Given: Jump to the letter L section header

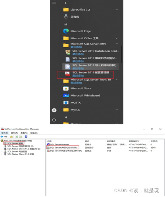Looking at the screenshot, I should coord(66,3).
